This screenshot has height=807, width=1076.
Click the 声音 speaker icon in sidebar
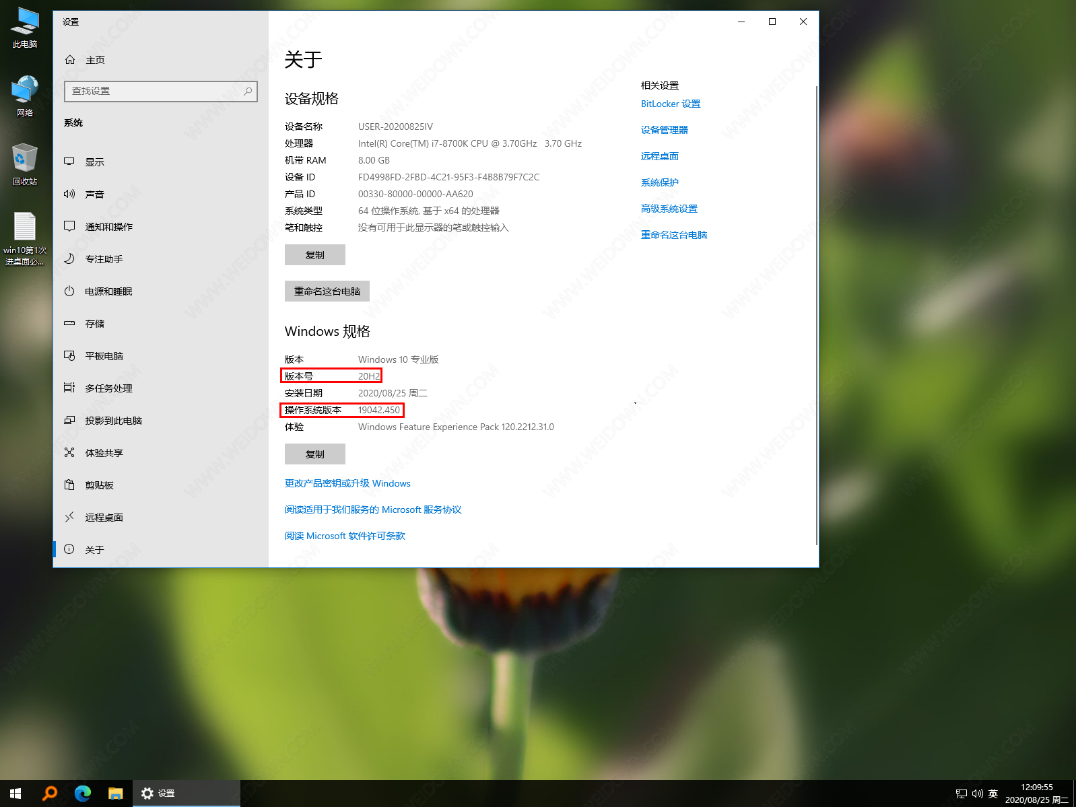click(x=69, y=194)
